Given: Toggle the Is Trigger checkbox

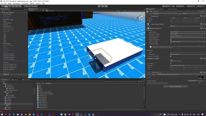Looking at the screenshot, I should click(x=171, y=63).
